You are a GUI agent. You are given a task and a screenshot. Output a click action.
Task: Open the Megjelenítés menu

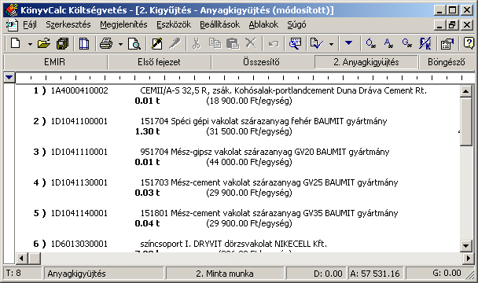pyautogui.click(x=123, y=24)
